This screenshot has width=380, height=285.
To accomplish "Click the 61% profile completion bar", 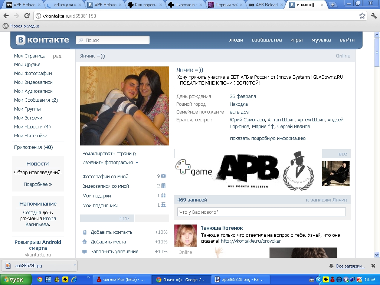I will pyautogui.click(x=124, y=219).
